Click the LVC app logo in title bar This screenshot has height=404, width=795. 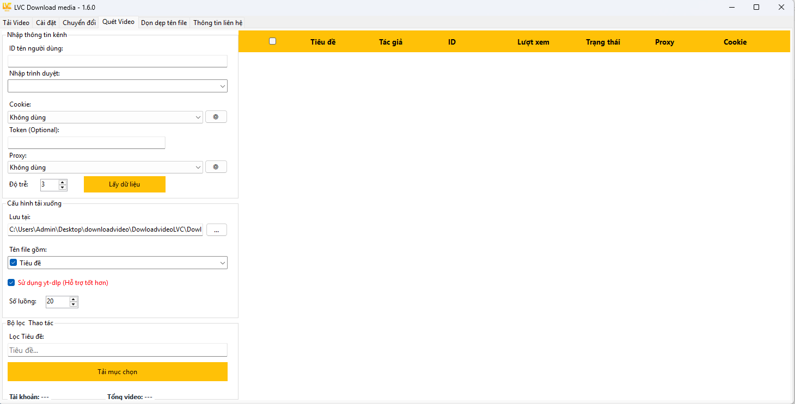(x=7, y=7)
